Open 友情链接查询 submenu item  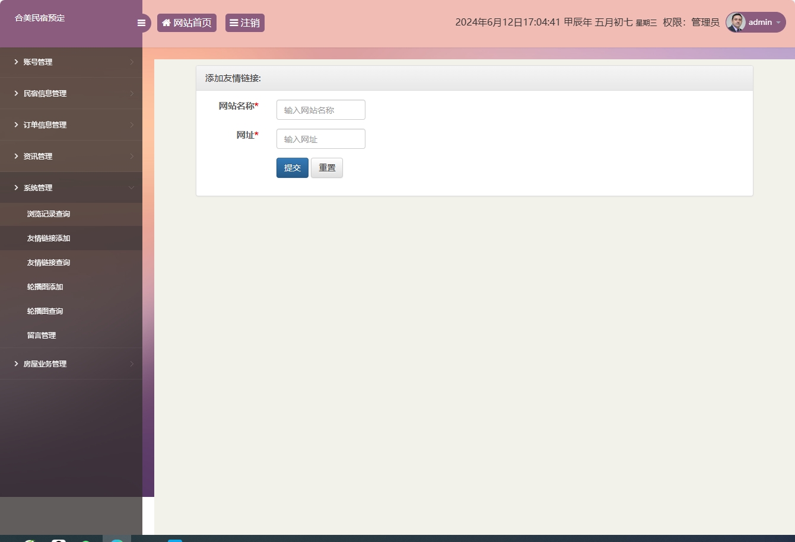(49, 263)
